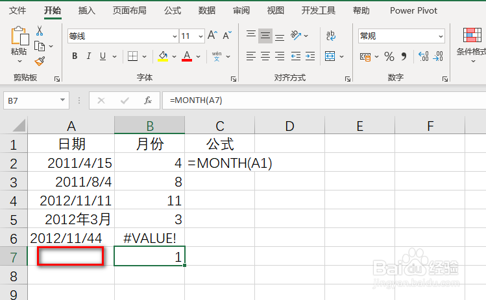Expand borders options arrow
Viewport: 486px width, 300px height.
[x=145, y=56]
